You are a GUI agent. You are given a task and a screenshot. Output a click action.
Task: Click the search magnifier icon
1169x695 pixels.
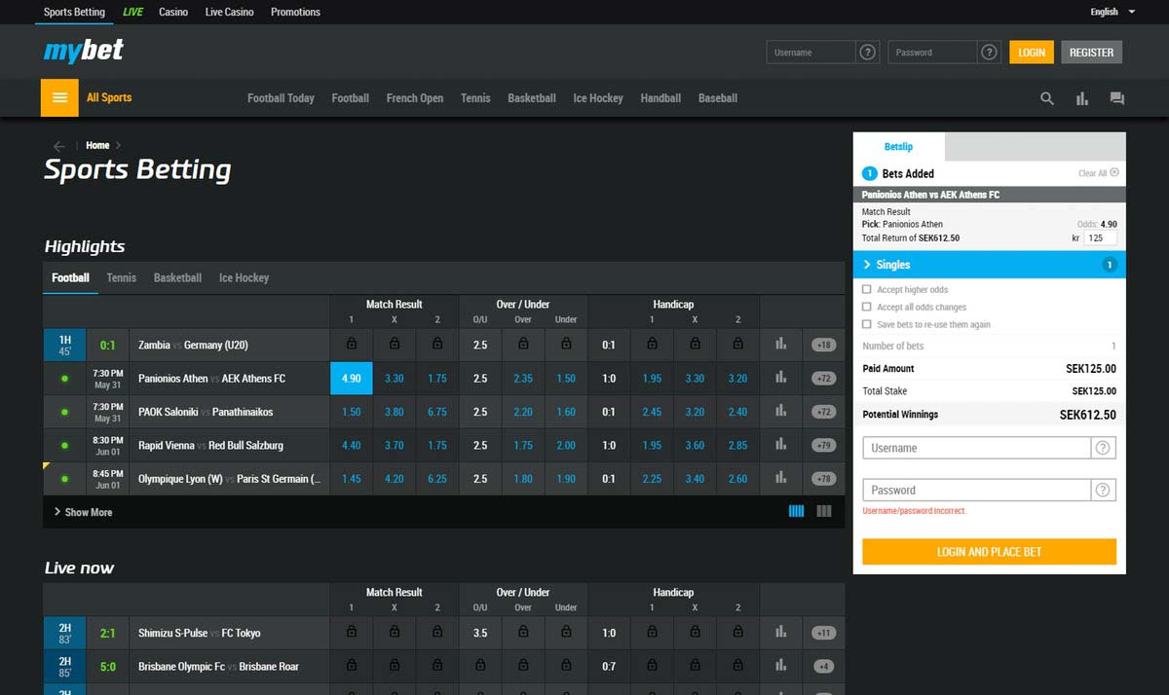pos(1047,98)
